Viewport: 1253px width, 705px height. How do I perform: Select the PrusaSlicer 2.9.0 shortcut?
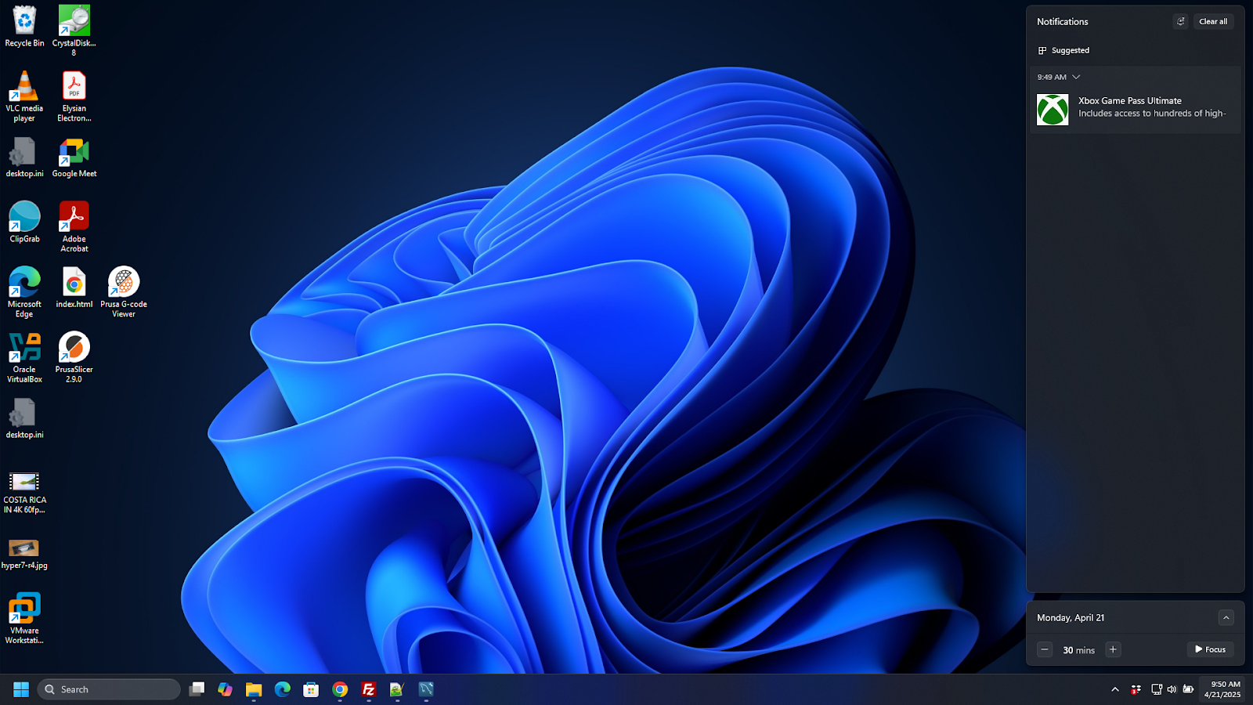(x=74, y=357)
